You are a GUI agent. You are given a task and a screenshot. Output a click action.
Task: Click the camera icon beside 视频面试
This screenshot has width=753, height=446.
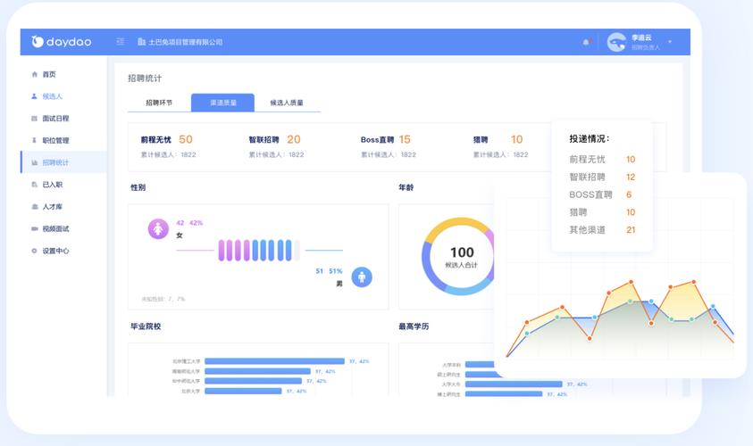pos(34,228)
